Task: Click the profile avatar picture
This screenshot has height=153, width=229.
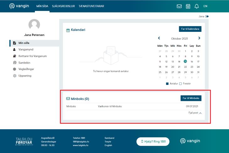Action: [x=34, y=24]
